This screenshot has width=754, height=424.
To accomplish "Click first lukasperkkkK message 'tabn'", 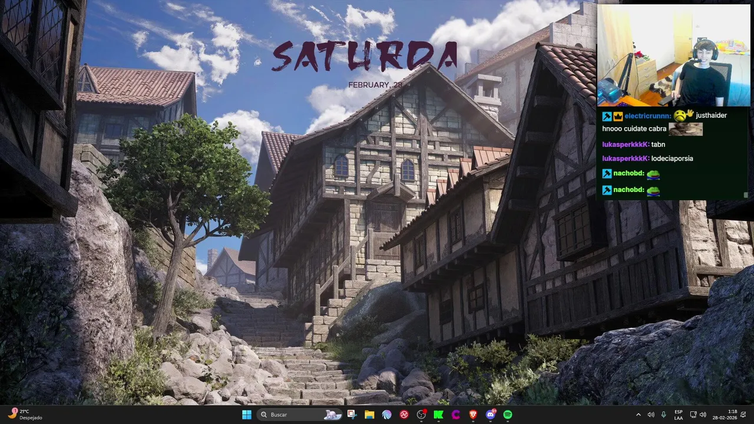I will [634, 144].
